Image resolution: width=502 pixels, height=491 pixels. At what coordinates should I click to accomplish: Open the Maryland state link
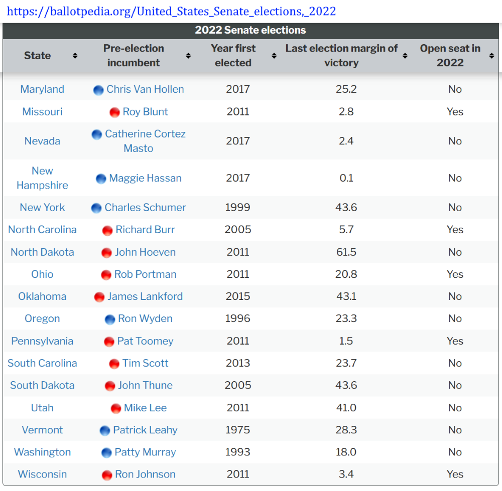pyautogui.click(x=42, y=89)
